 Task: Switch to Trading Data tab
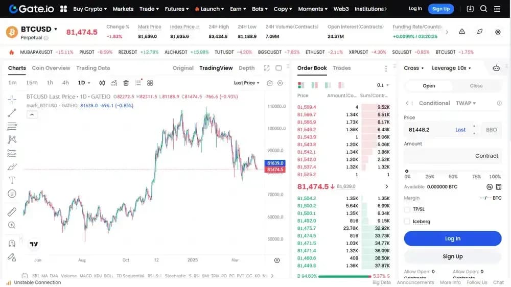93,68
